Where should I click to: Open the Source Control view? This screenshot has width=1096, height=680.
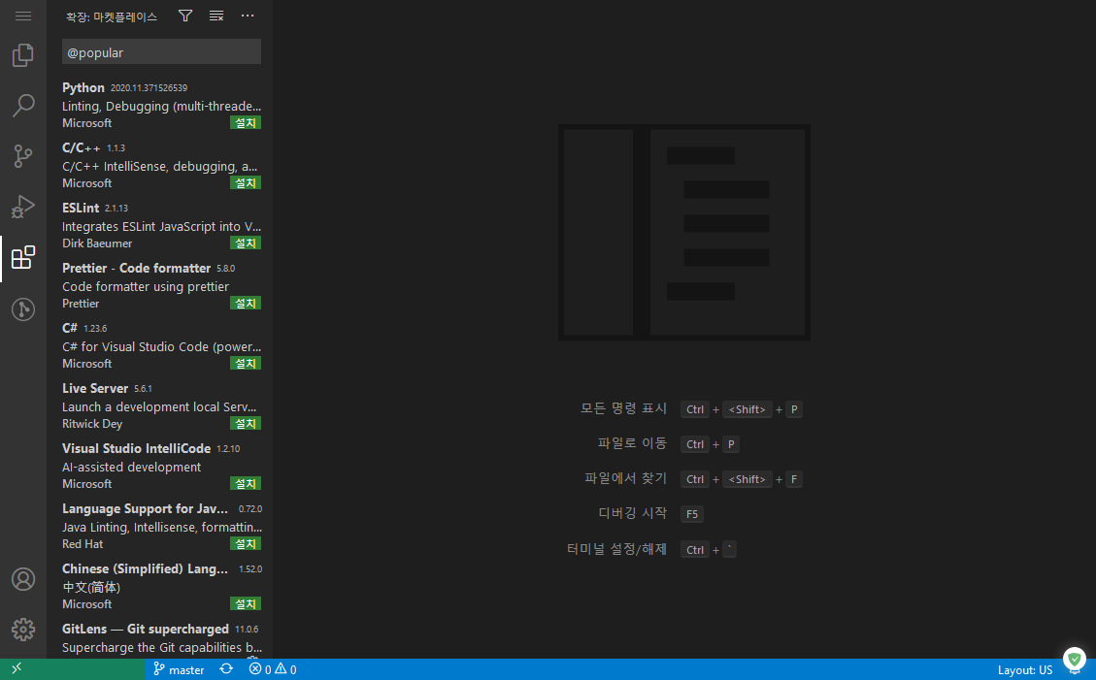pos(23,155)
